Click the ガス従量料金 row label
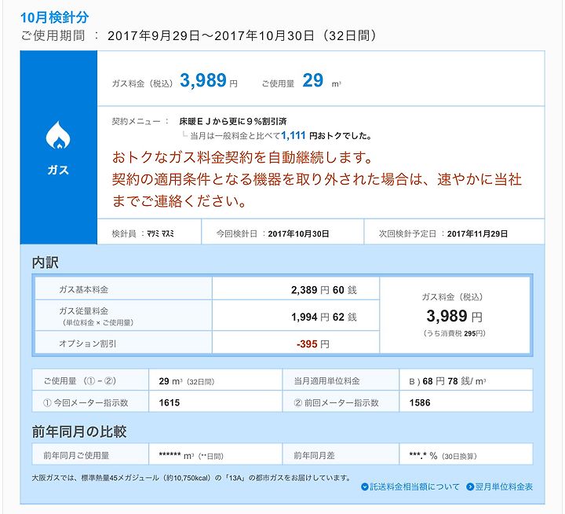 (84, 310)
